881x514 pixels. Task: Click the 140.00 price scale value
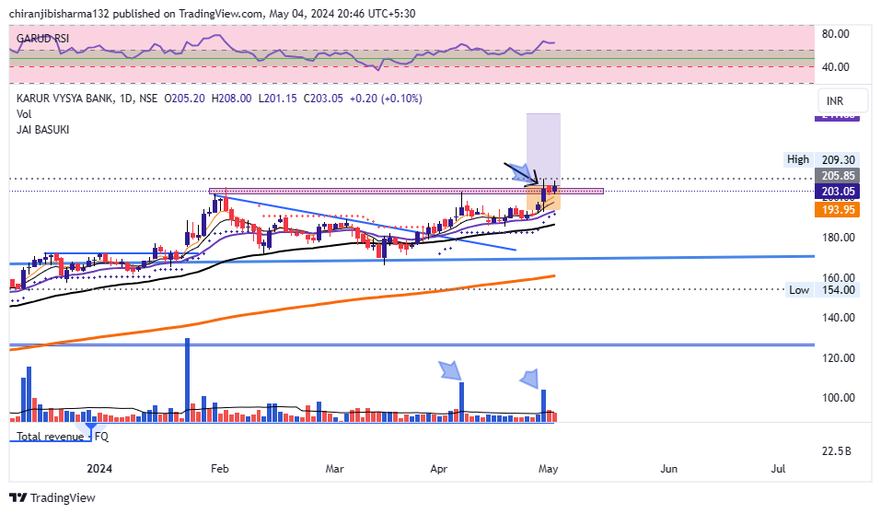839,318
